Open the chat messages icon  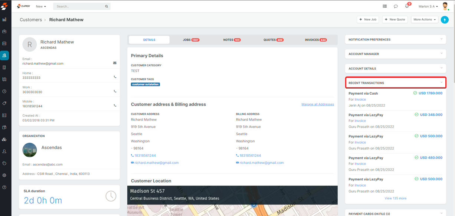396,6
